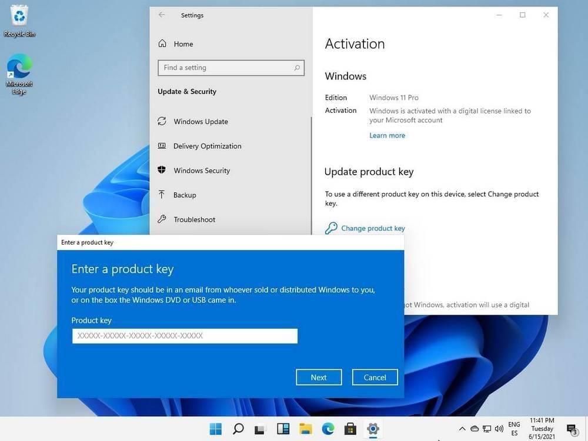Click the search magnifier in Find a setting
Screen dimensions: 588x441
click(x=297, y=68)
